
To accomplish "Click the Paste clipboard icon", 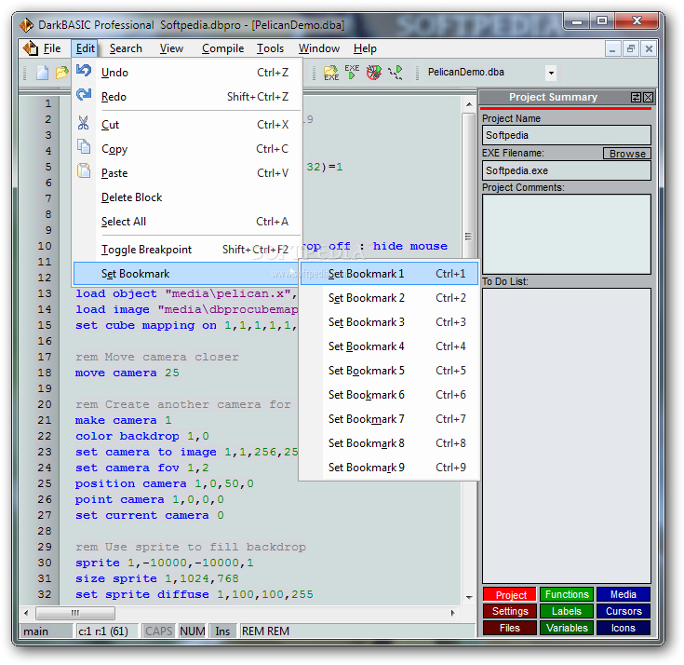I will pyautogui.click(x=84, y=170).
